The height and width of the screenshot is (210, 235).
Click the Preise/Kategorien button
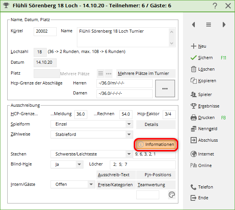click(x=116, y=185)
